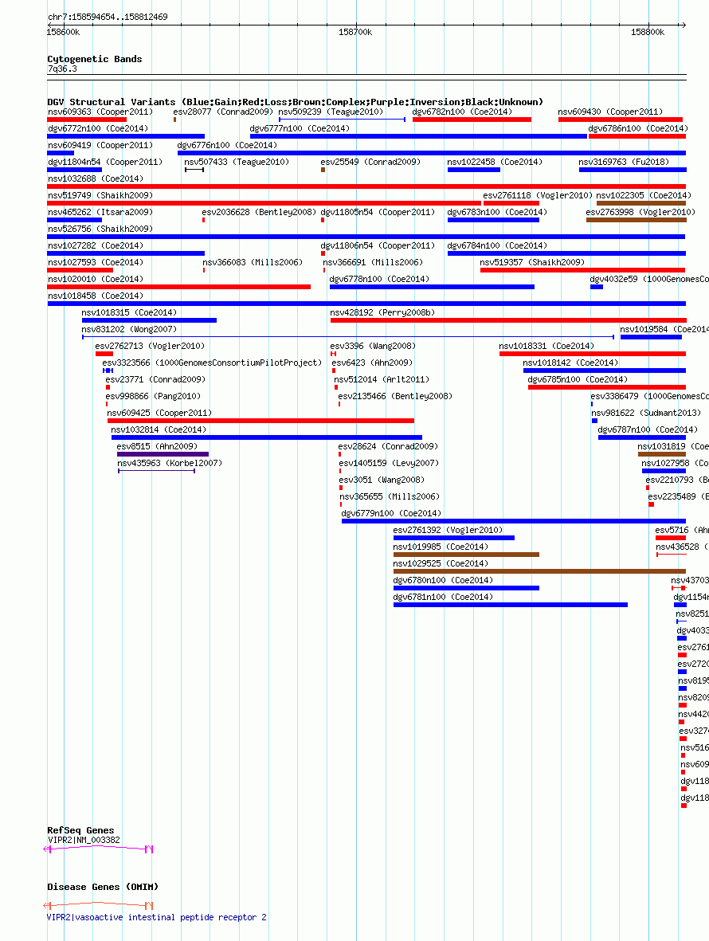Open nsv1027282 (Coe2014) label
709x941 pixels.
pos(96,246)
